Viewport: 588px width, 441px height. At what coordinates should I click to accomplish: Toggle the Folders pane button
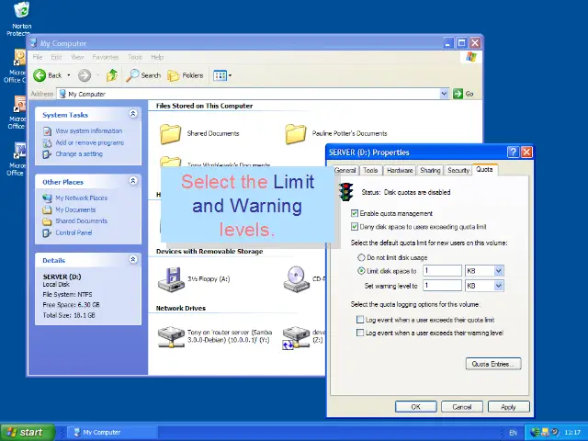tap(186, 75)
